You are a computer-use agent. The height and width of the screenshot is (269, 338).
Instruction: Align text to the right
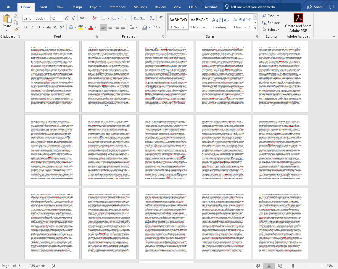pos(116,27)
